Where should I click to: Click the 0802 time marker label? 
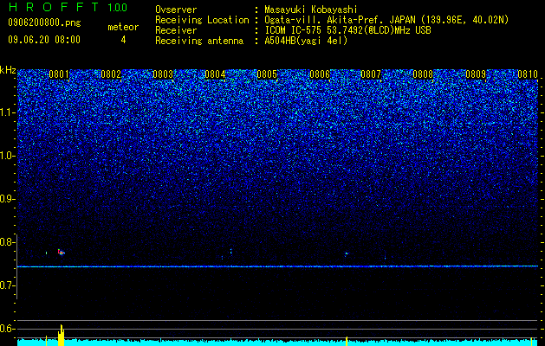111,74
